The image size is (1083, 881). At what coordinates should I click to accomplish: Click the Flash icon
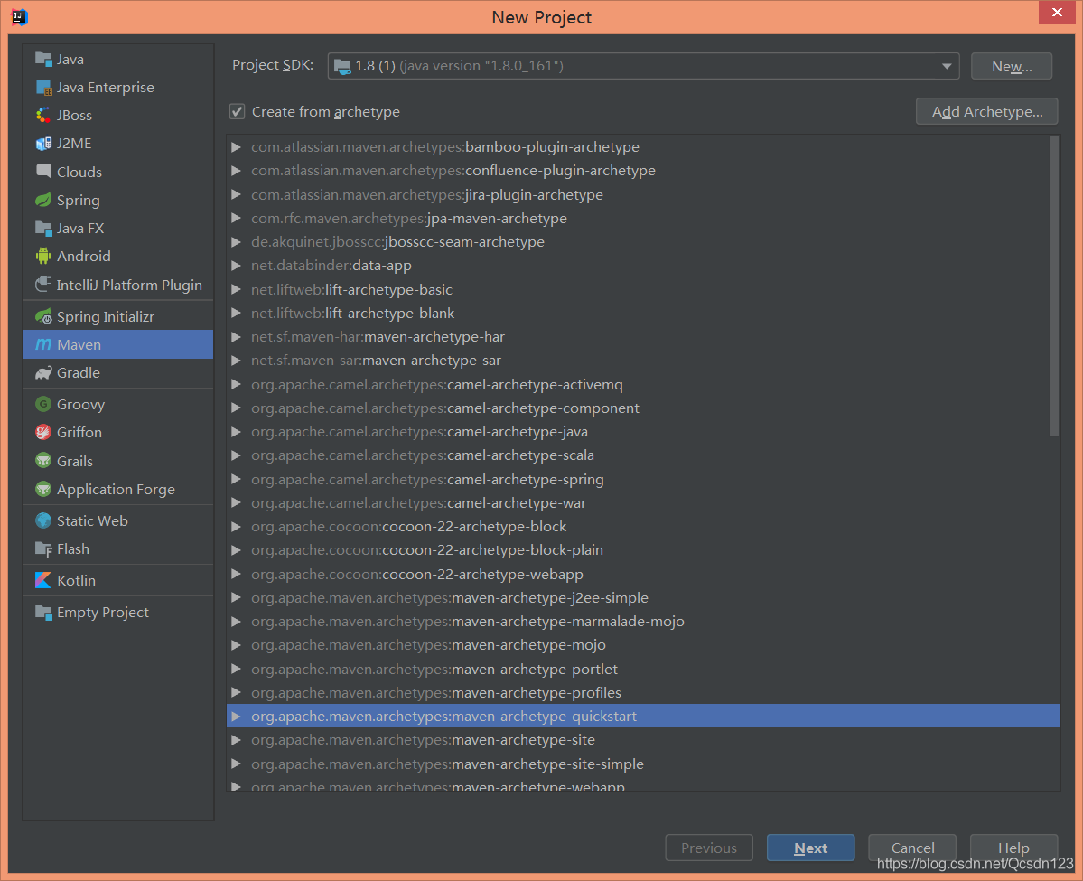43,549
